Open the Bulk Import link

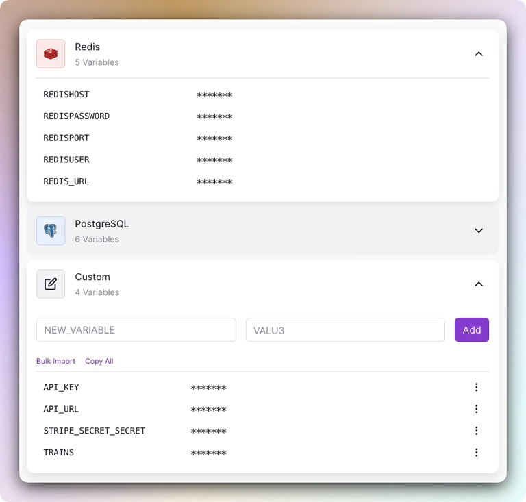[55, 361]
